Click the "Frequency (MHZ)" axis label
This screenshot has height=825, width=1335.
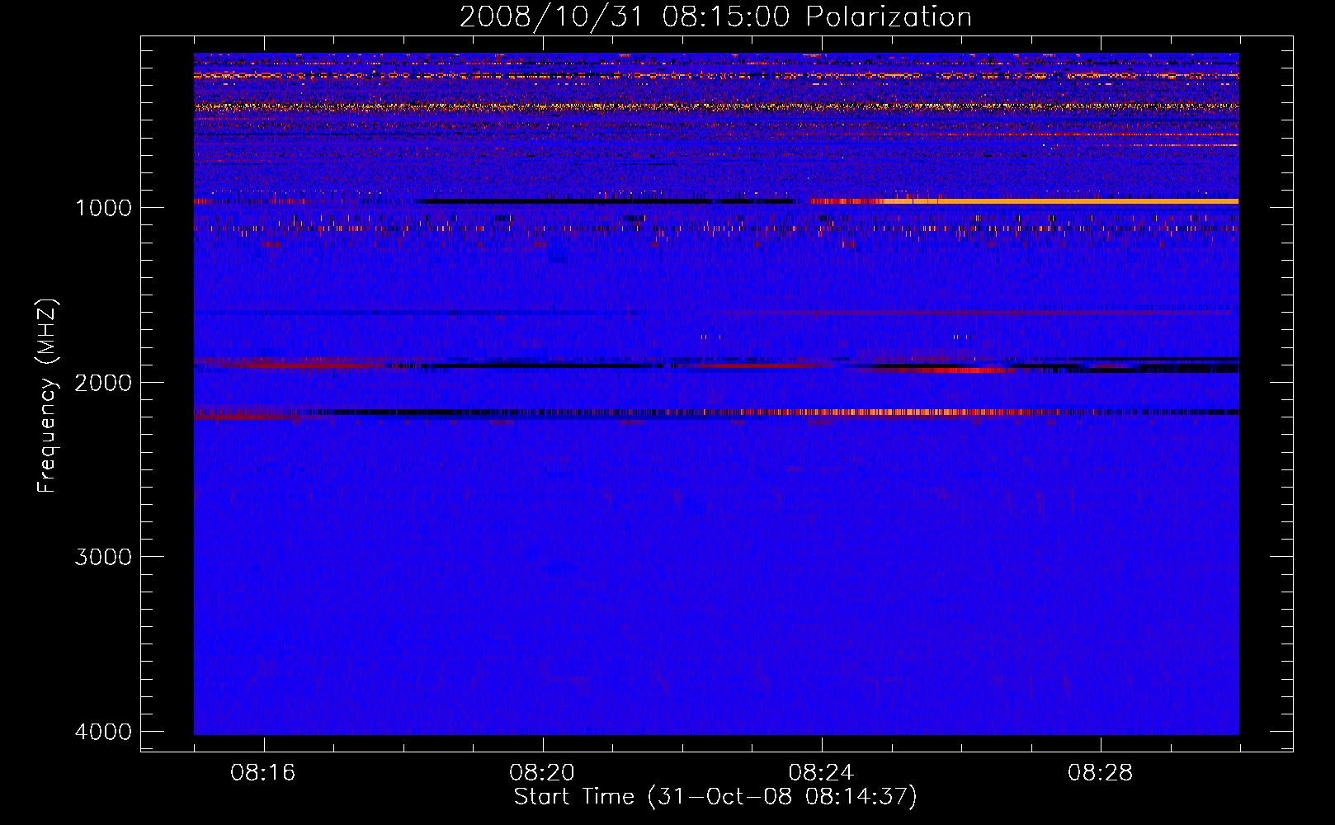(47, 395)
